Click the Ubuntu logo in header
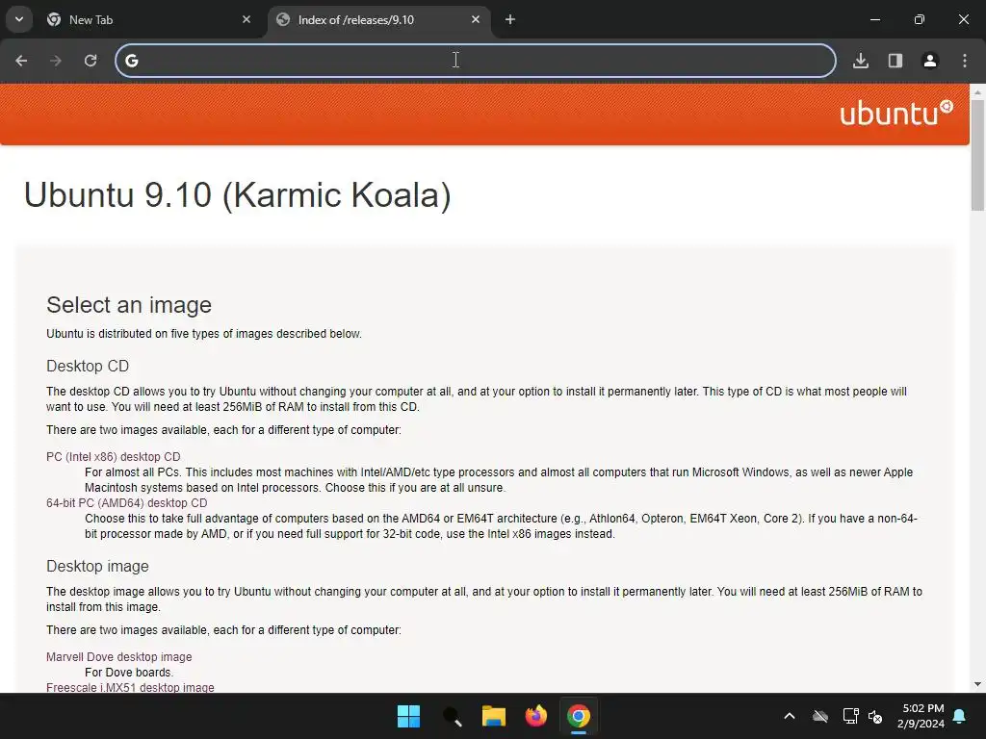Screen dimensions: 986x739 (x=896, y=113)
